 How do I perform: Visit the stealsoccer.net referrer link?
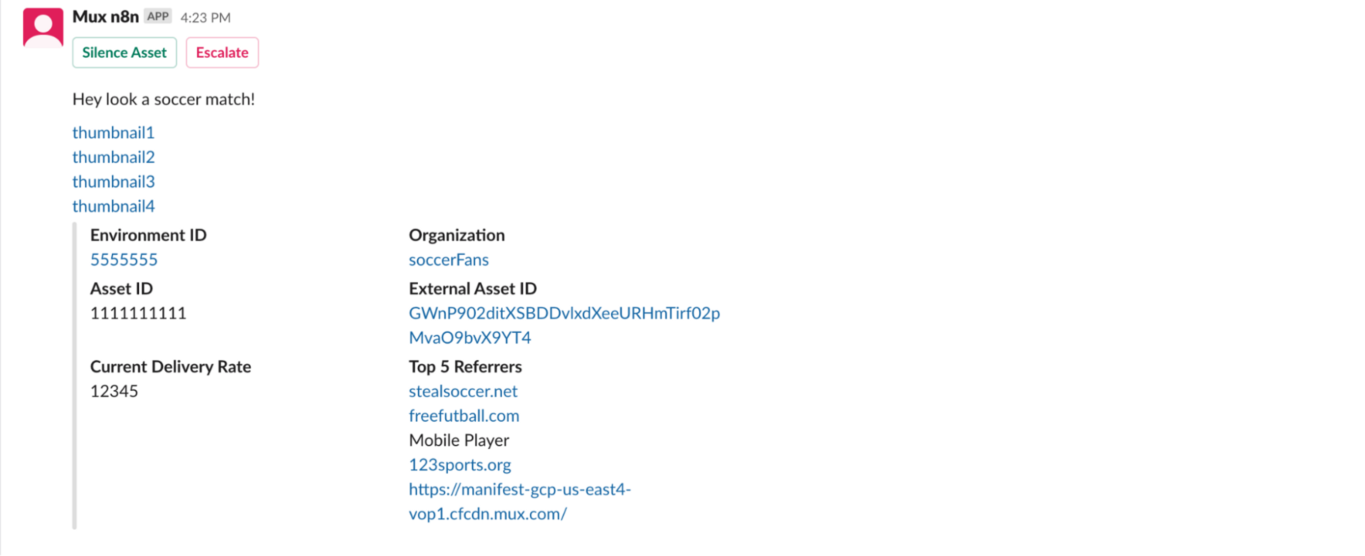point(463,391)
